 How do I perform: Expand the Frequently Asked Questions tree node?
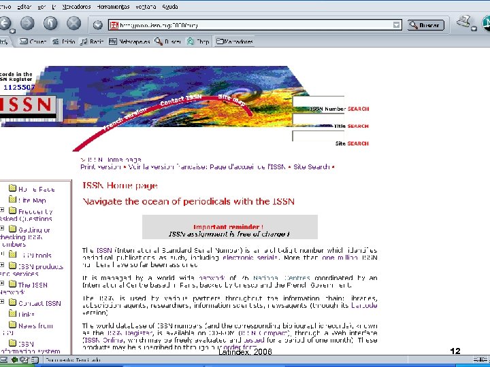(2, 210)
